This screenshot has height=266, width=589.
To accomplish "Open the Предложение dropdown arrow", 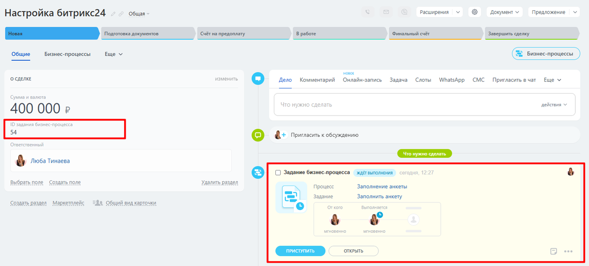I will [575, 12].
